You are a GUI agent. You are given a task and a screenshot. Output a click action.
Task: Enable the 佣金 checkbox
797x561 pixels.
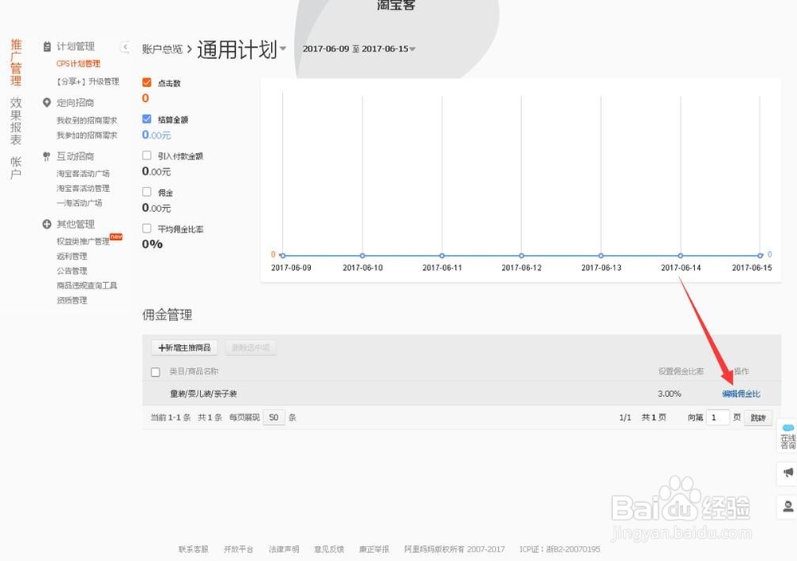[147, 191]
